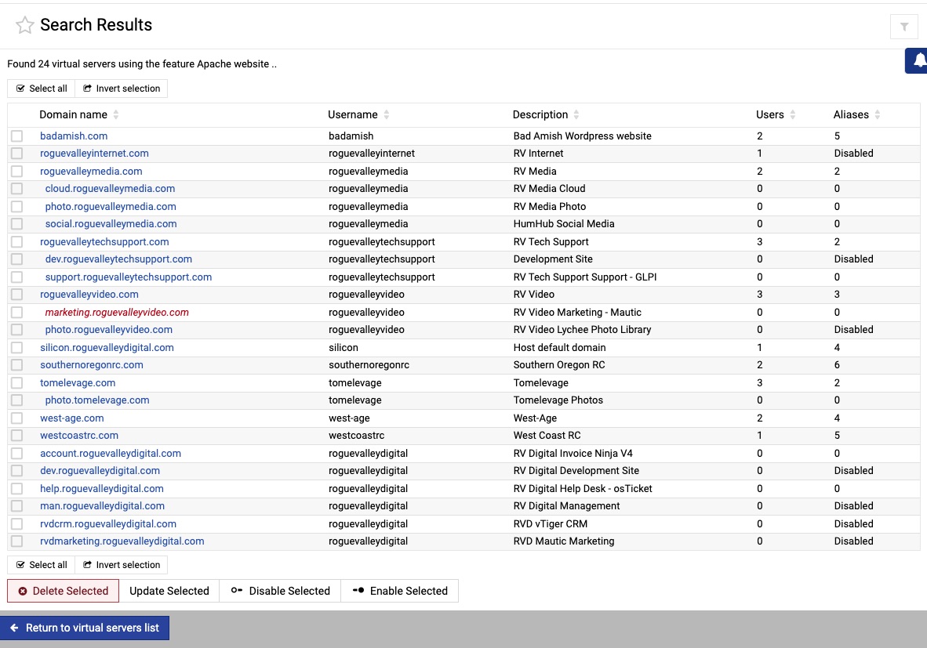Check the roguevalleymedia.com row checkbox
Image resolution: width=927 pixels, height=648 pixels.
coord(16,172)
